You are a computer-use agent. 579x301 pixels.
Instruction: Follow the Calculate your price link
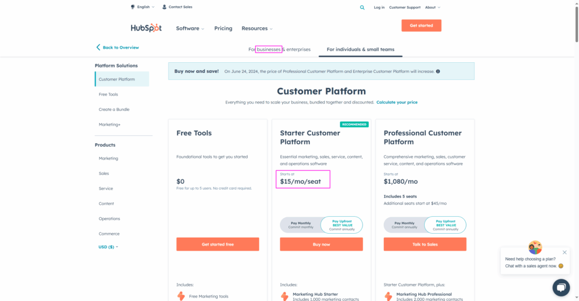pos(397,102)
